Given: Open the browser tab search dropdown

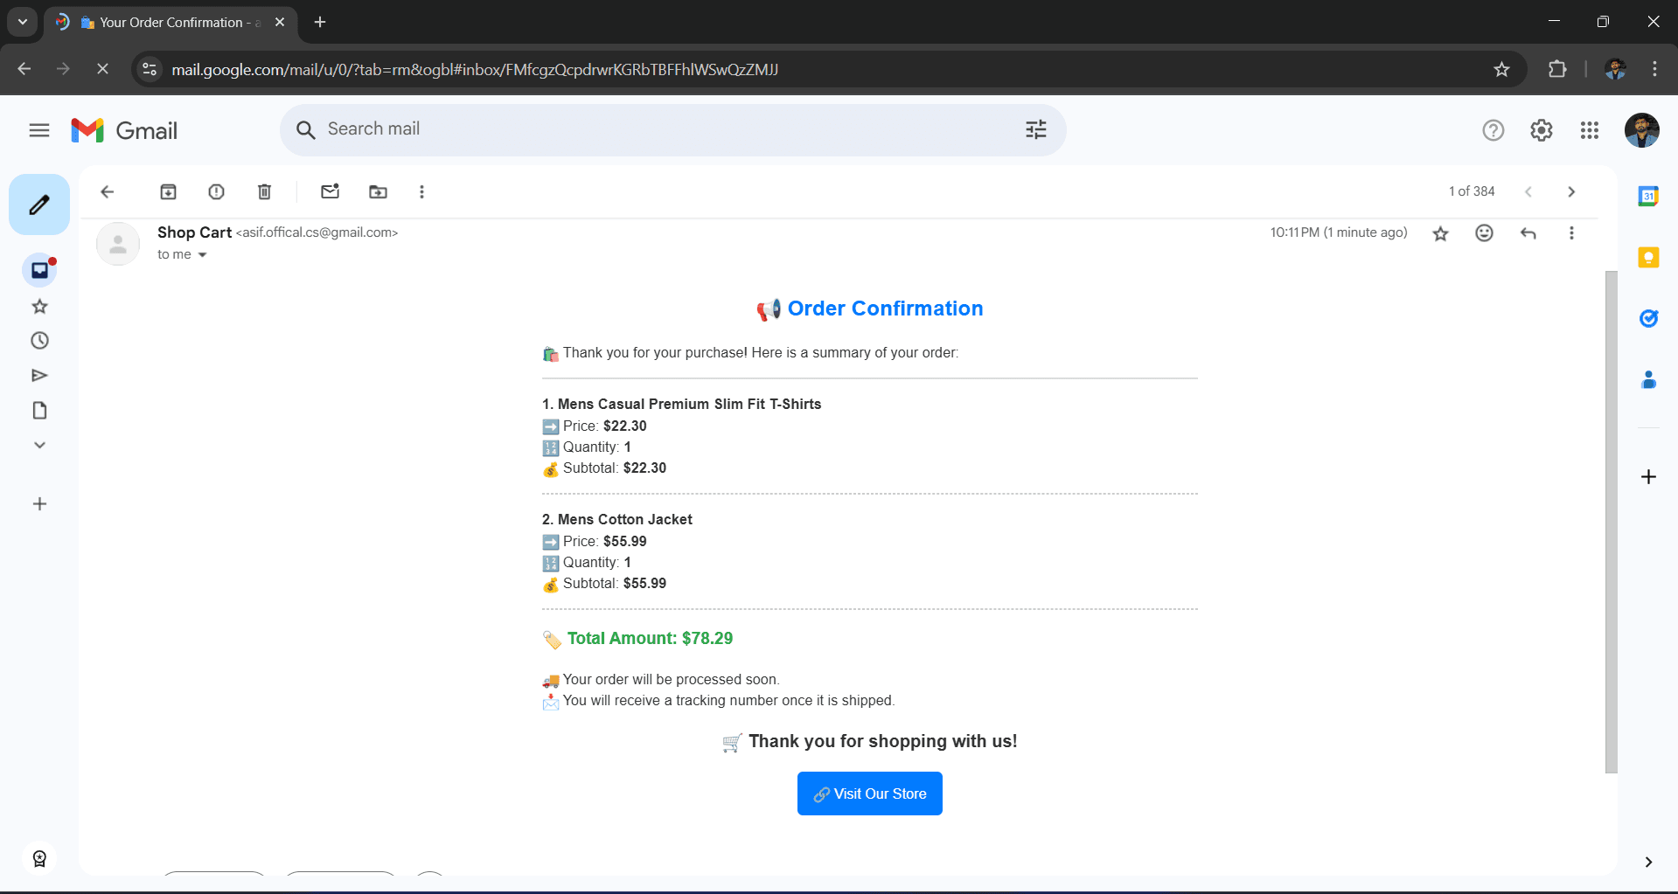Looking at the screenshot, I should coord(22,22).
